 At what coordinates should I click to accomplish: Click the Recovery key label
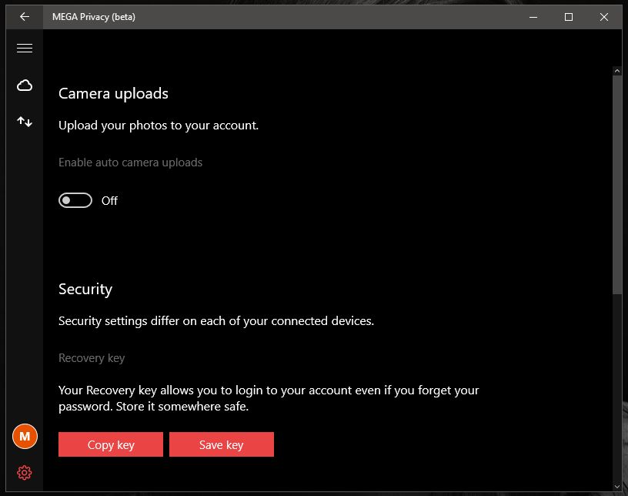coord(92,357)
